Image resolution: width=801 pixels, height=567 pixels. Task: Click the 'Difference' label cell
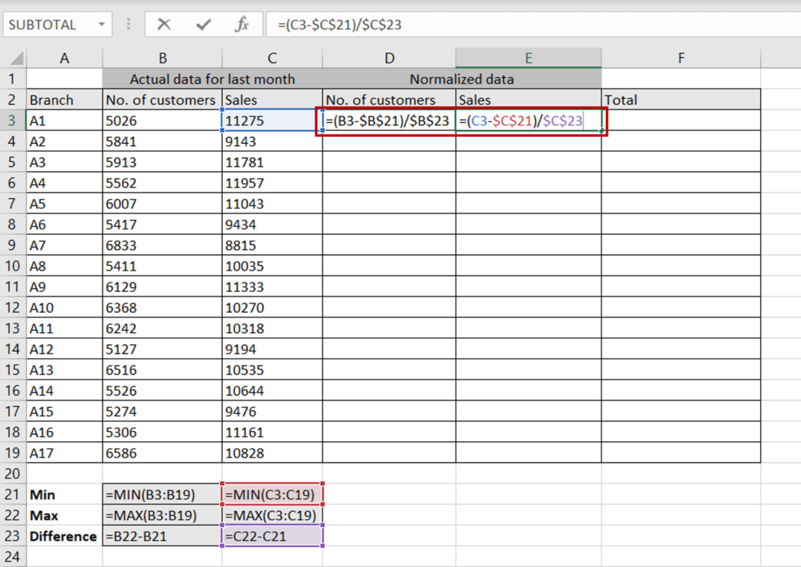(x=64, y=536)
